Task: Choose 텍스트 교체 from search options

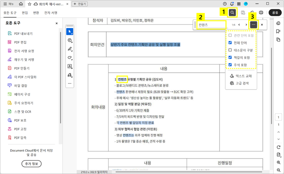Action: coord(241,76)
